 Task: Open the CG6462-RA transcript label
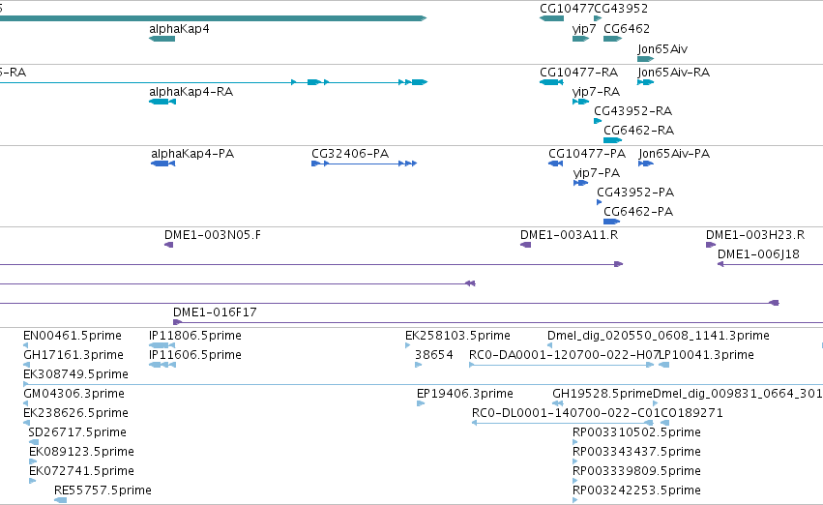tap(639, 131)
